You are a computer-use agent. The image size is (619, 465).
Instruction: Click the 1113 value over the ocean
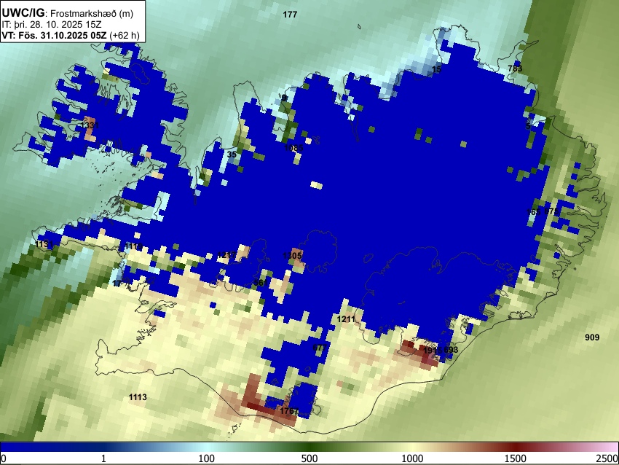coord(138,397)
